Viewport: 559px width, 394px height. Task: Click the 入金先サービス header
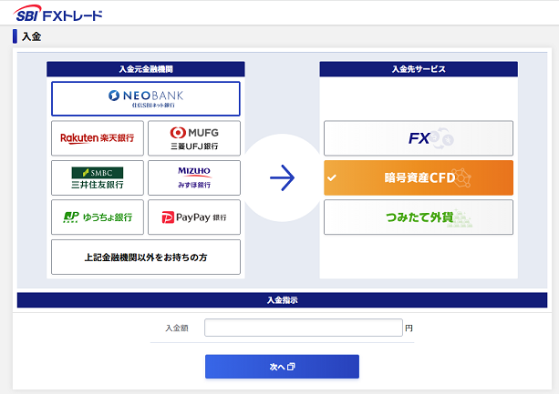coord(419,69)
